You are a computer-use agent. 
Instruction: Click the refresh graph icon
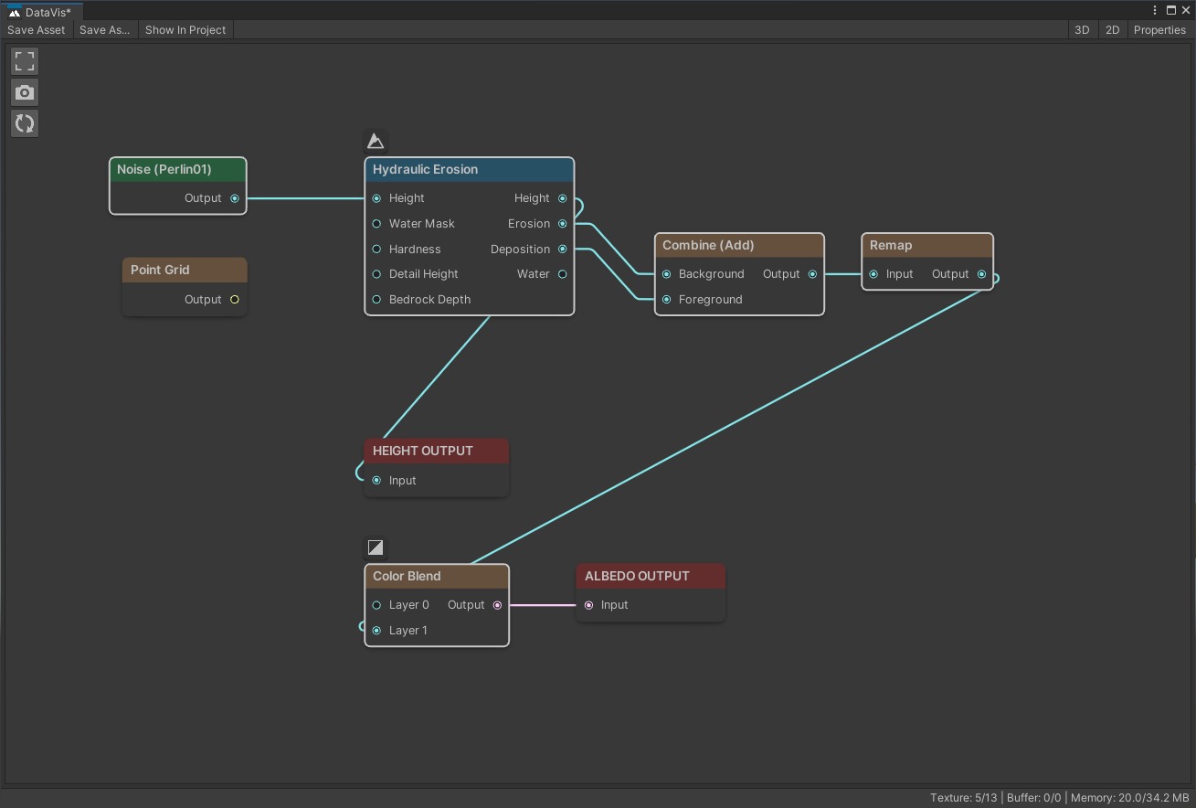tap(25, 123)
